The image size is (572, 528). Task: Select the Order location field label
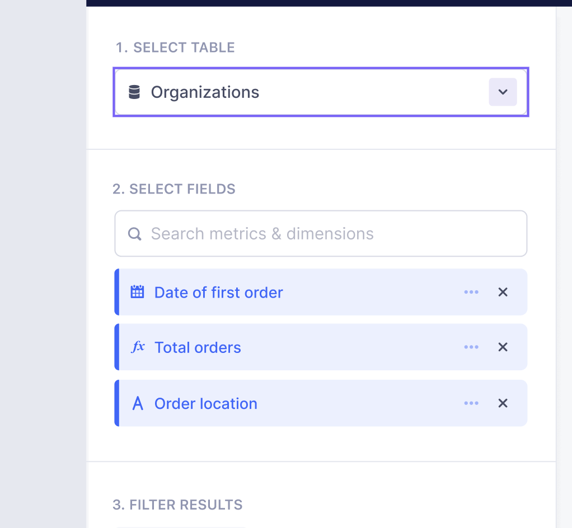coord(205,403)
